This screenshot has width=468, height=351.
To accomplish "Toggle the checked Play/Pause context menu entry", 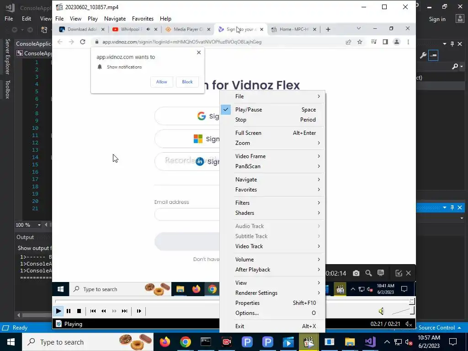I will (272, 110).
